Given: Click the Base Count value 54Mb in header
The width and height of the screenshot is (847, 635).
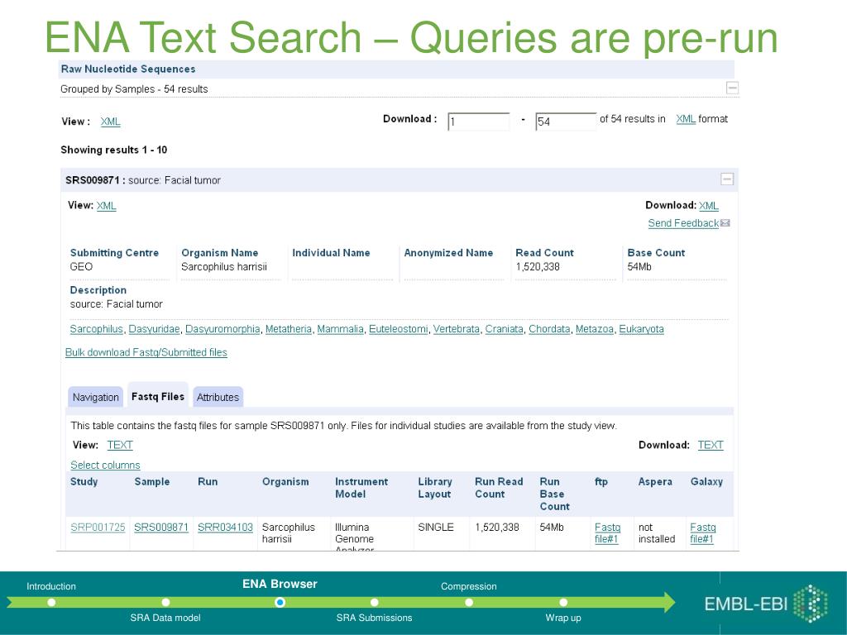Looking at the screenshot, I should [639, 267].
